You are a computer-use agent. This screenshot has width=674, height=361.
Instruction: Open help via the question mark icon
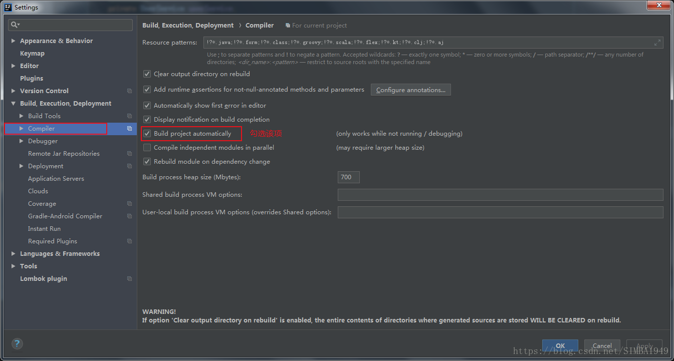point(17,343)
